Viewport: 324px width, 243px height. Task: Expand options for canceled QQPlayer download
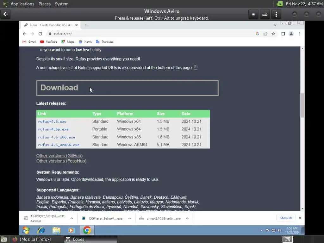72,218
